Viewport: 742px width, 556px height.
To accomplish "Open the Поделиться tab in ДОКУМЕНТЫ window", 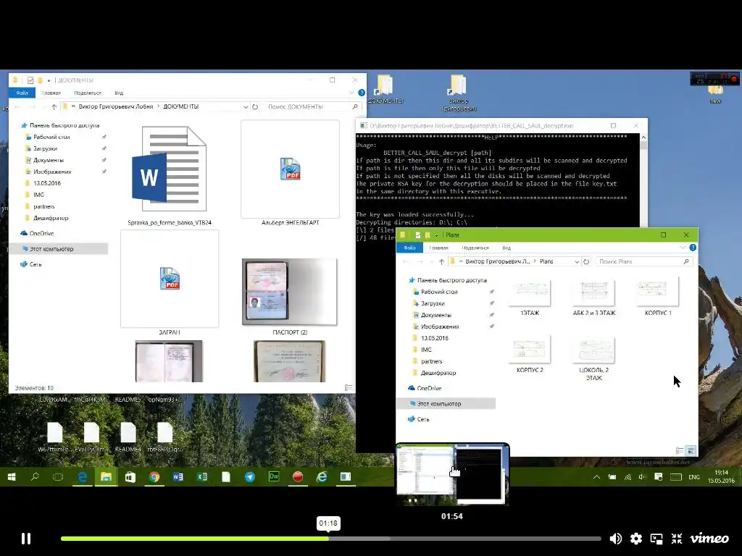I will 88,93.
